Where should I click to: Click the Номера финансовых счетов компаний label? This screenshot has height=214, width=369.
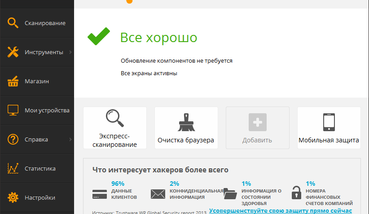pyautogui.click(x=329, y=197)
